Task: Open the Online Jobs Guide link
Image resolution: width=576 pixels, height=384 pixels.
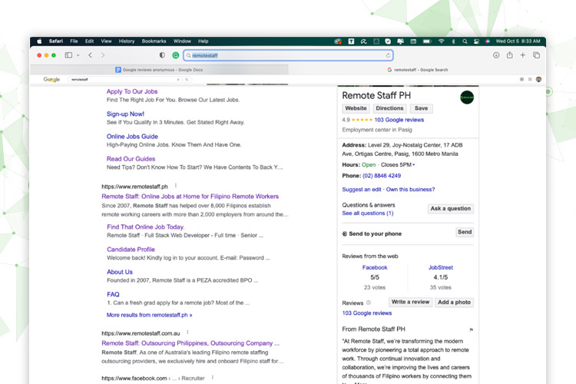Action: point(132,137)
